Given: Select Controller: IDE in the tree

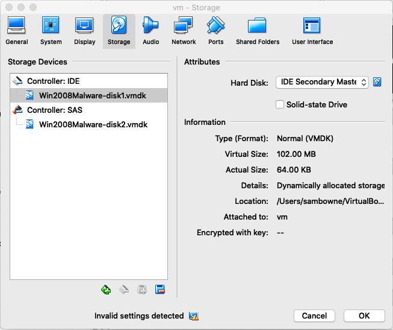Looking at the screenshot, I should (x=88, y=81).
